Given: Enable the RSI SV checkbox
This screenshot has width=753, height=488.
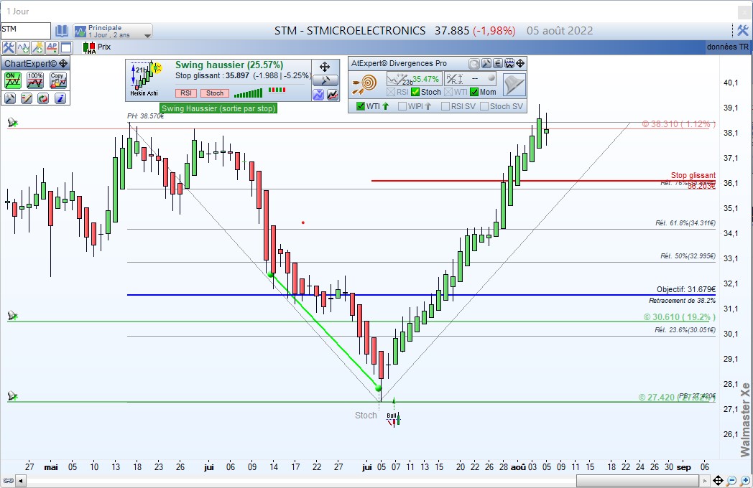Looking at the screenshot, I should point(445,106).
